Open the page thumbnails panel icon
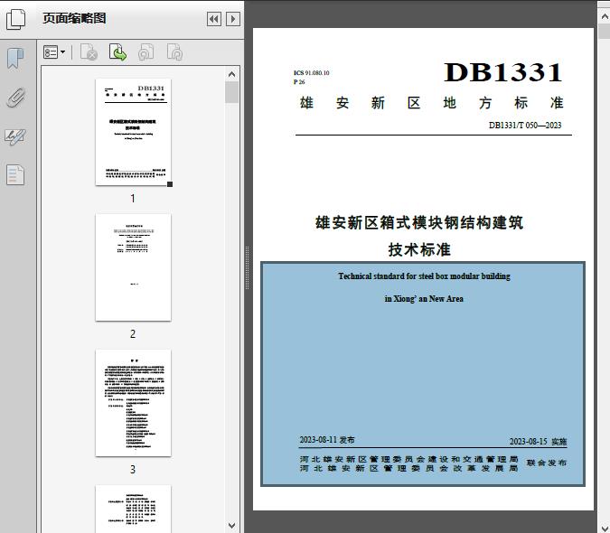 click(x=16, y=20)
